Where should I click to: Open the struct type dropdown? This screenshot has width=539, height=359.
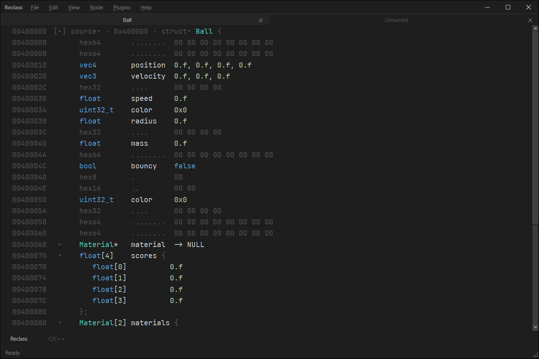coord(176,31)
